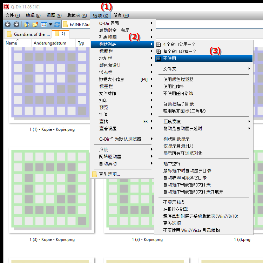Open the 视图 (V) menu

(x=54, y=15)
